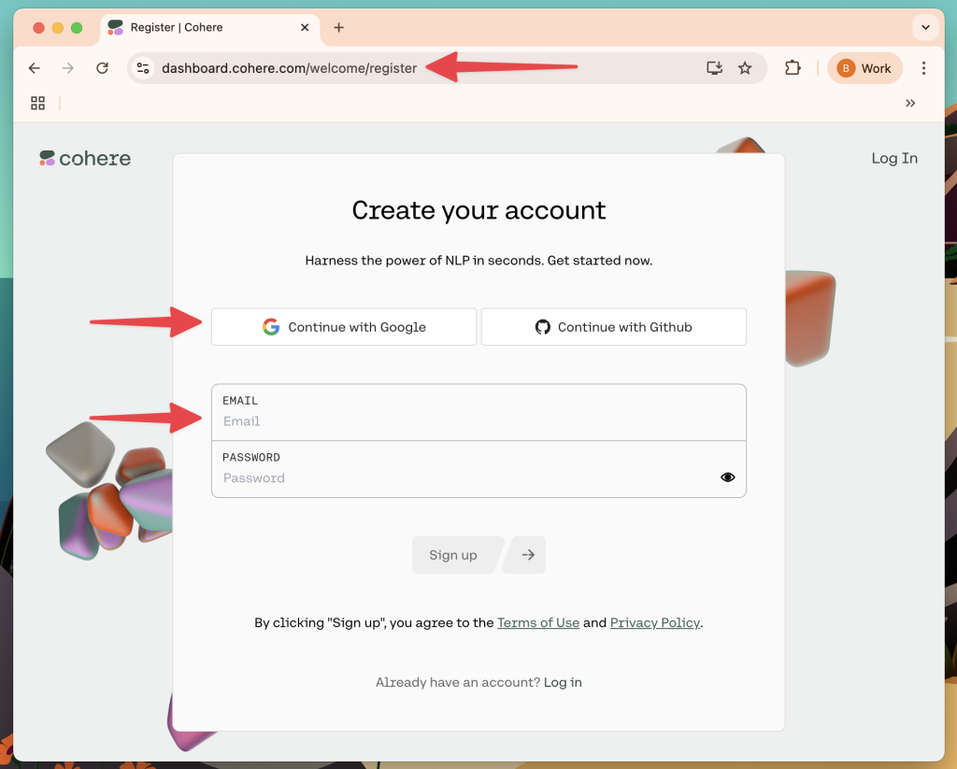
Task: Open the apps grid icon below the toolbar
Action: pos(37,103)
